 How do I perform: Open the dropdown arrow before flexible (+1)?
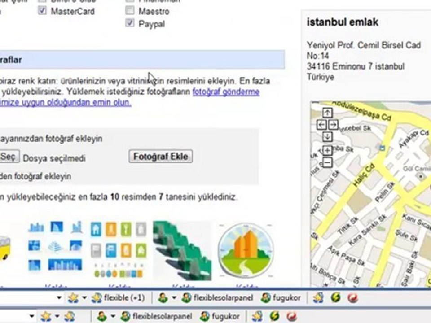85,298
